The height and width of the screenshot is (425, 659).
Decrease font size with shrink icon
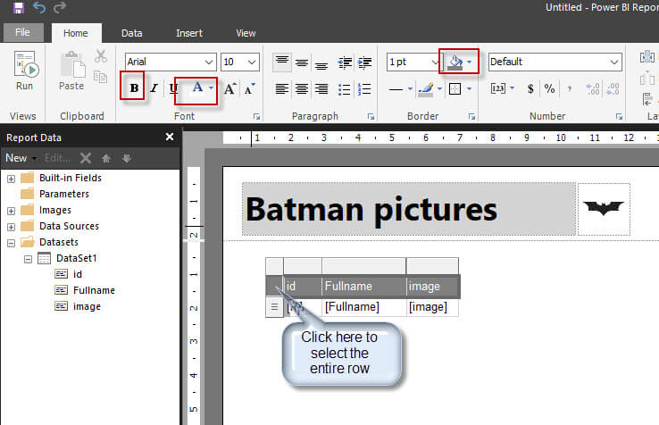click(250, 88)
